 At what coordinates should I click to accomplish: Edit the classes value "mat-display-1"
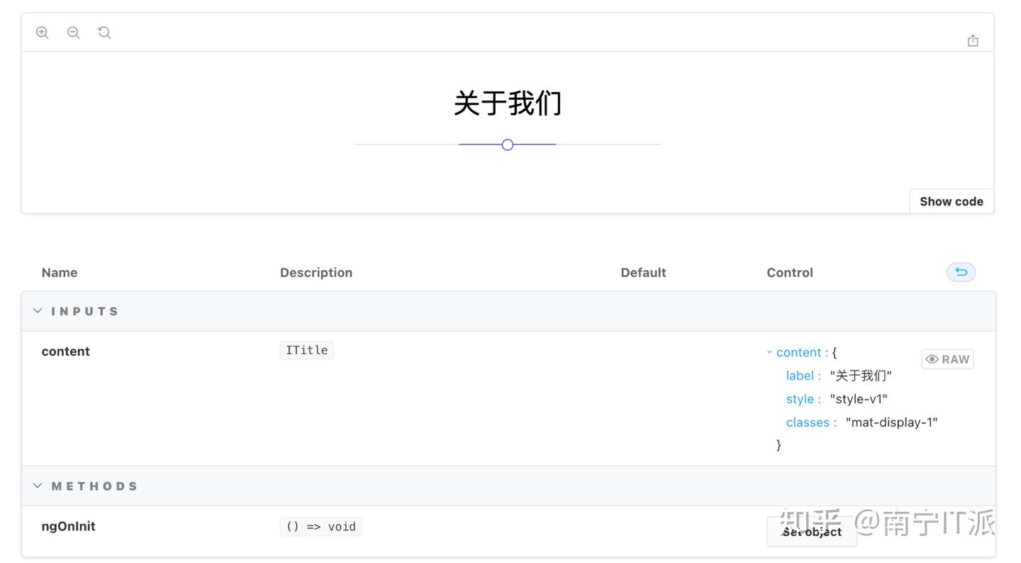pyautogui.click(x=891, y=422)
